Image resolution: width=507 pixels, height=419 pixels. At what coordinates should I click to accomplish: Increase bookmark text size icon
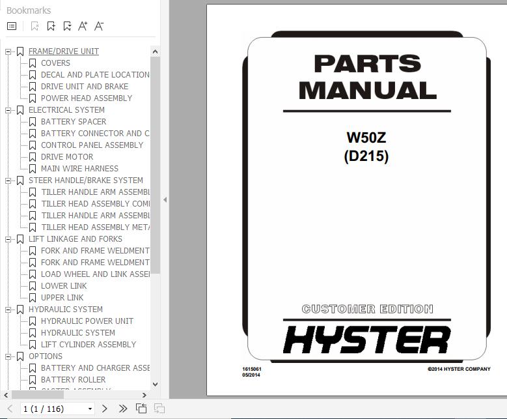coord(83,26)
